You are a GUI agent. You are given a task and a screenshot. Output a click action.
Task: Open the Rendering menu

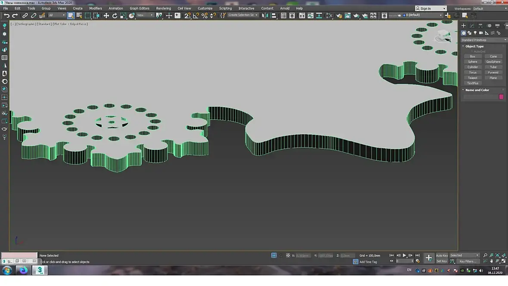[x=163, y=8]
